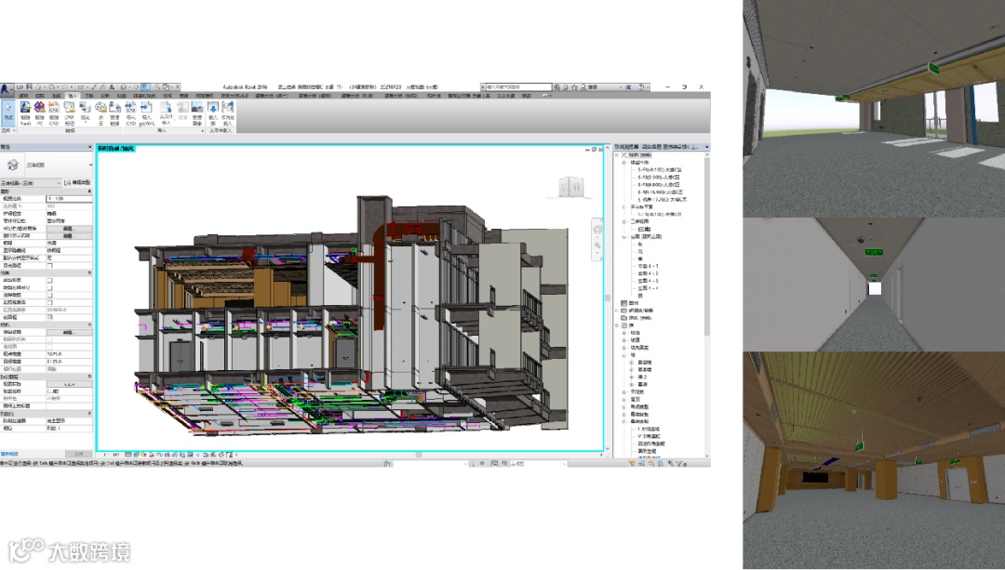Collapse the 3D Views branch in browser
Screen dimensions: 1005x570
coord(624,221)
